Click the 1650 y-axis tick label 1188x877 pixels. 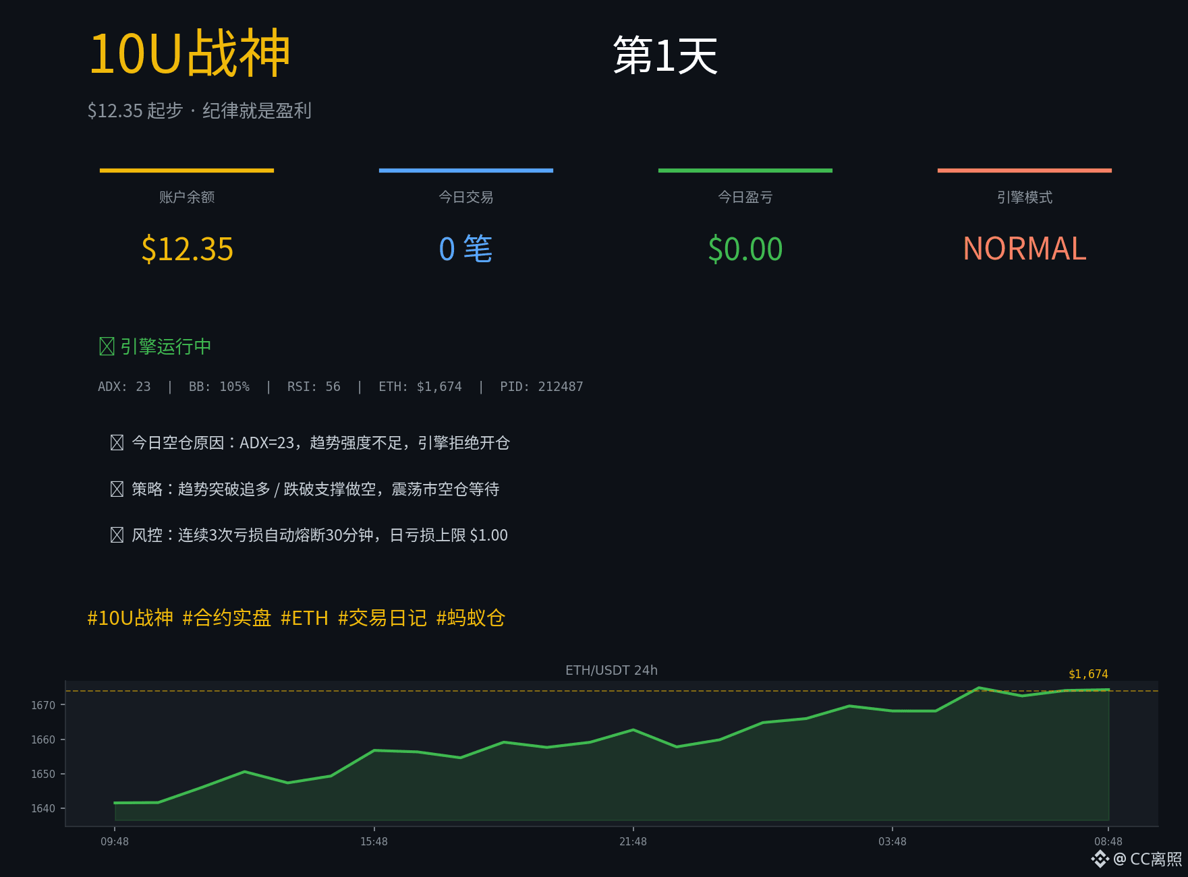[43, 774]
